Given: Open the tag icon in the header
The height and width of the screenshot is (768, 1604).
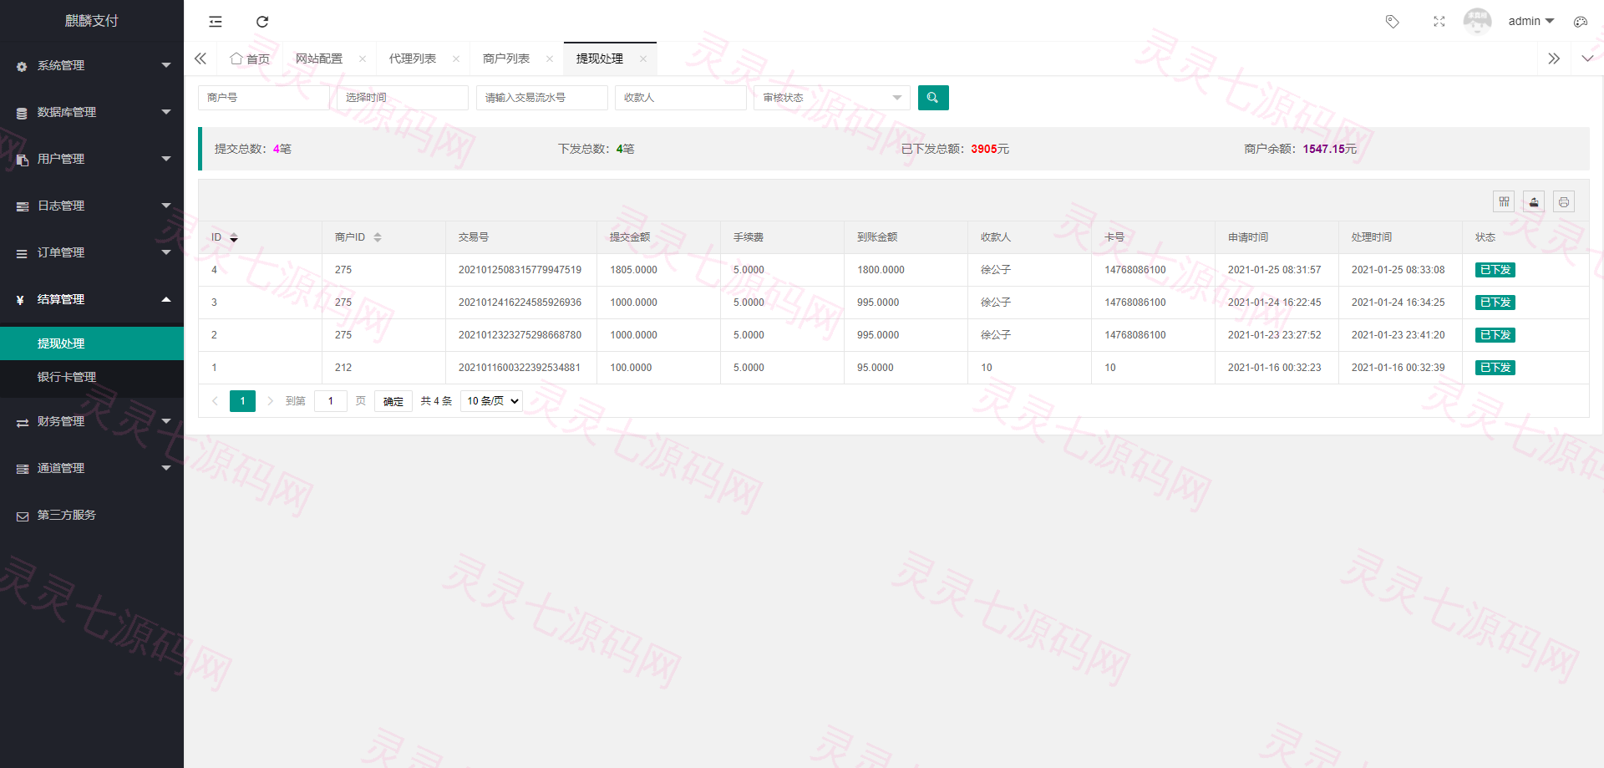Looking at the screenshot, I should point(1392,22).
